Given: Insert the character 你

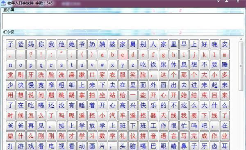Looking at the screenshot, I should click(41, 44).
